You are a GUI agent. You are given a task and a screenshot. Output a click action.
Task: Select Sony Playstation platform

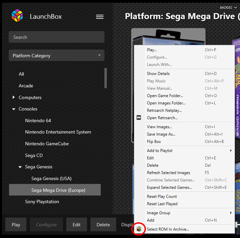click(42, 202)
